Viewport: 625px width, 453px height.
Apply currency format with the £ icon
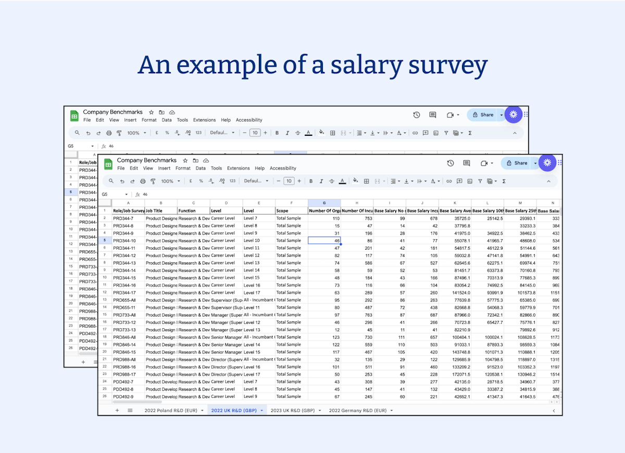click(x=190, y=180)
